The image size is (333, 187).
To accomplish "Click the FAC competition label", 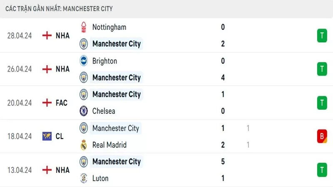I will point(62,103).
